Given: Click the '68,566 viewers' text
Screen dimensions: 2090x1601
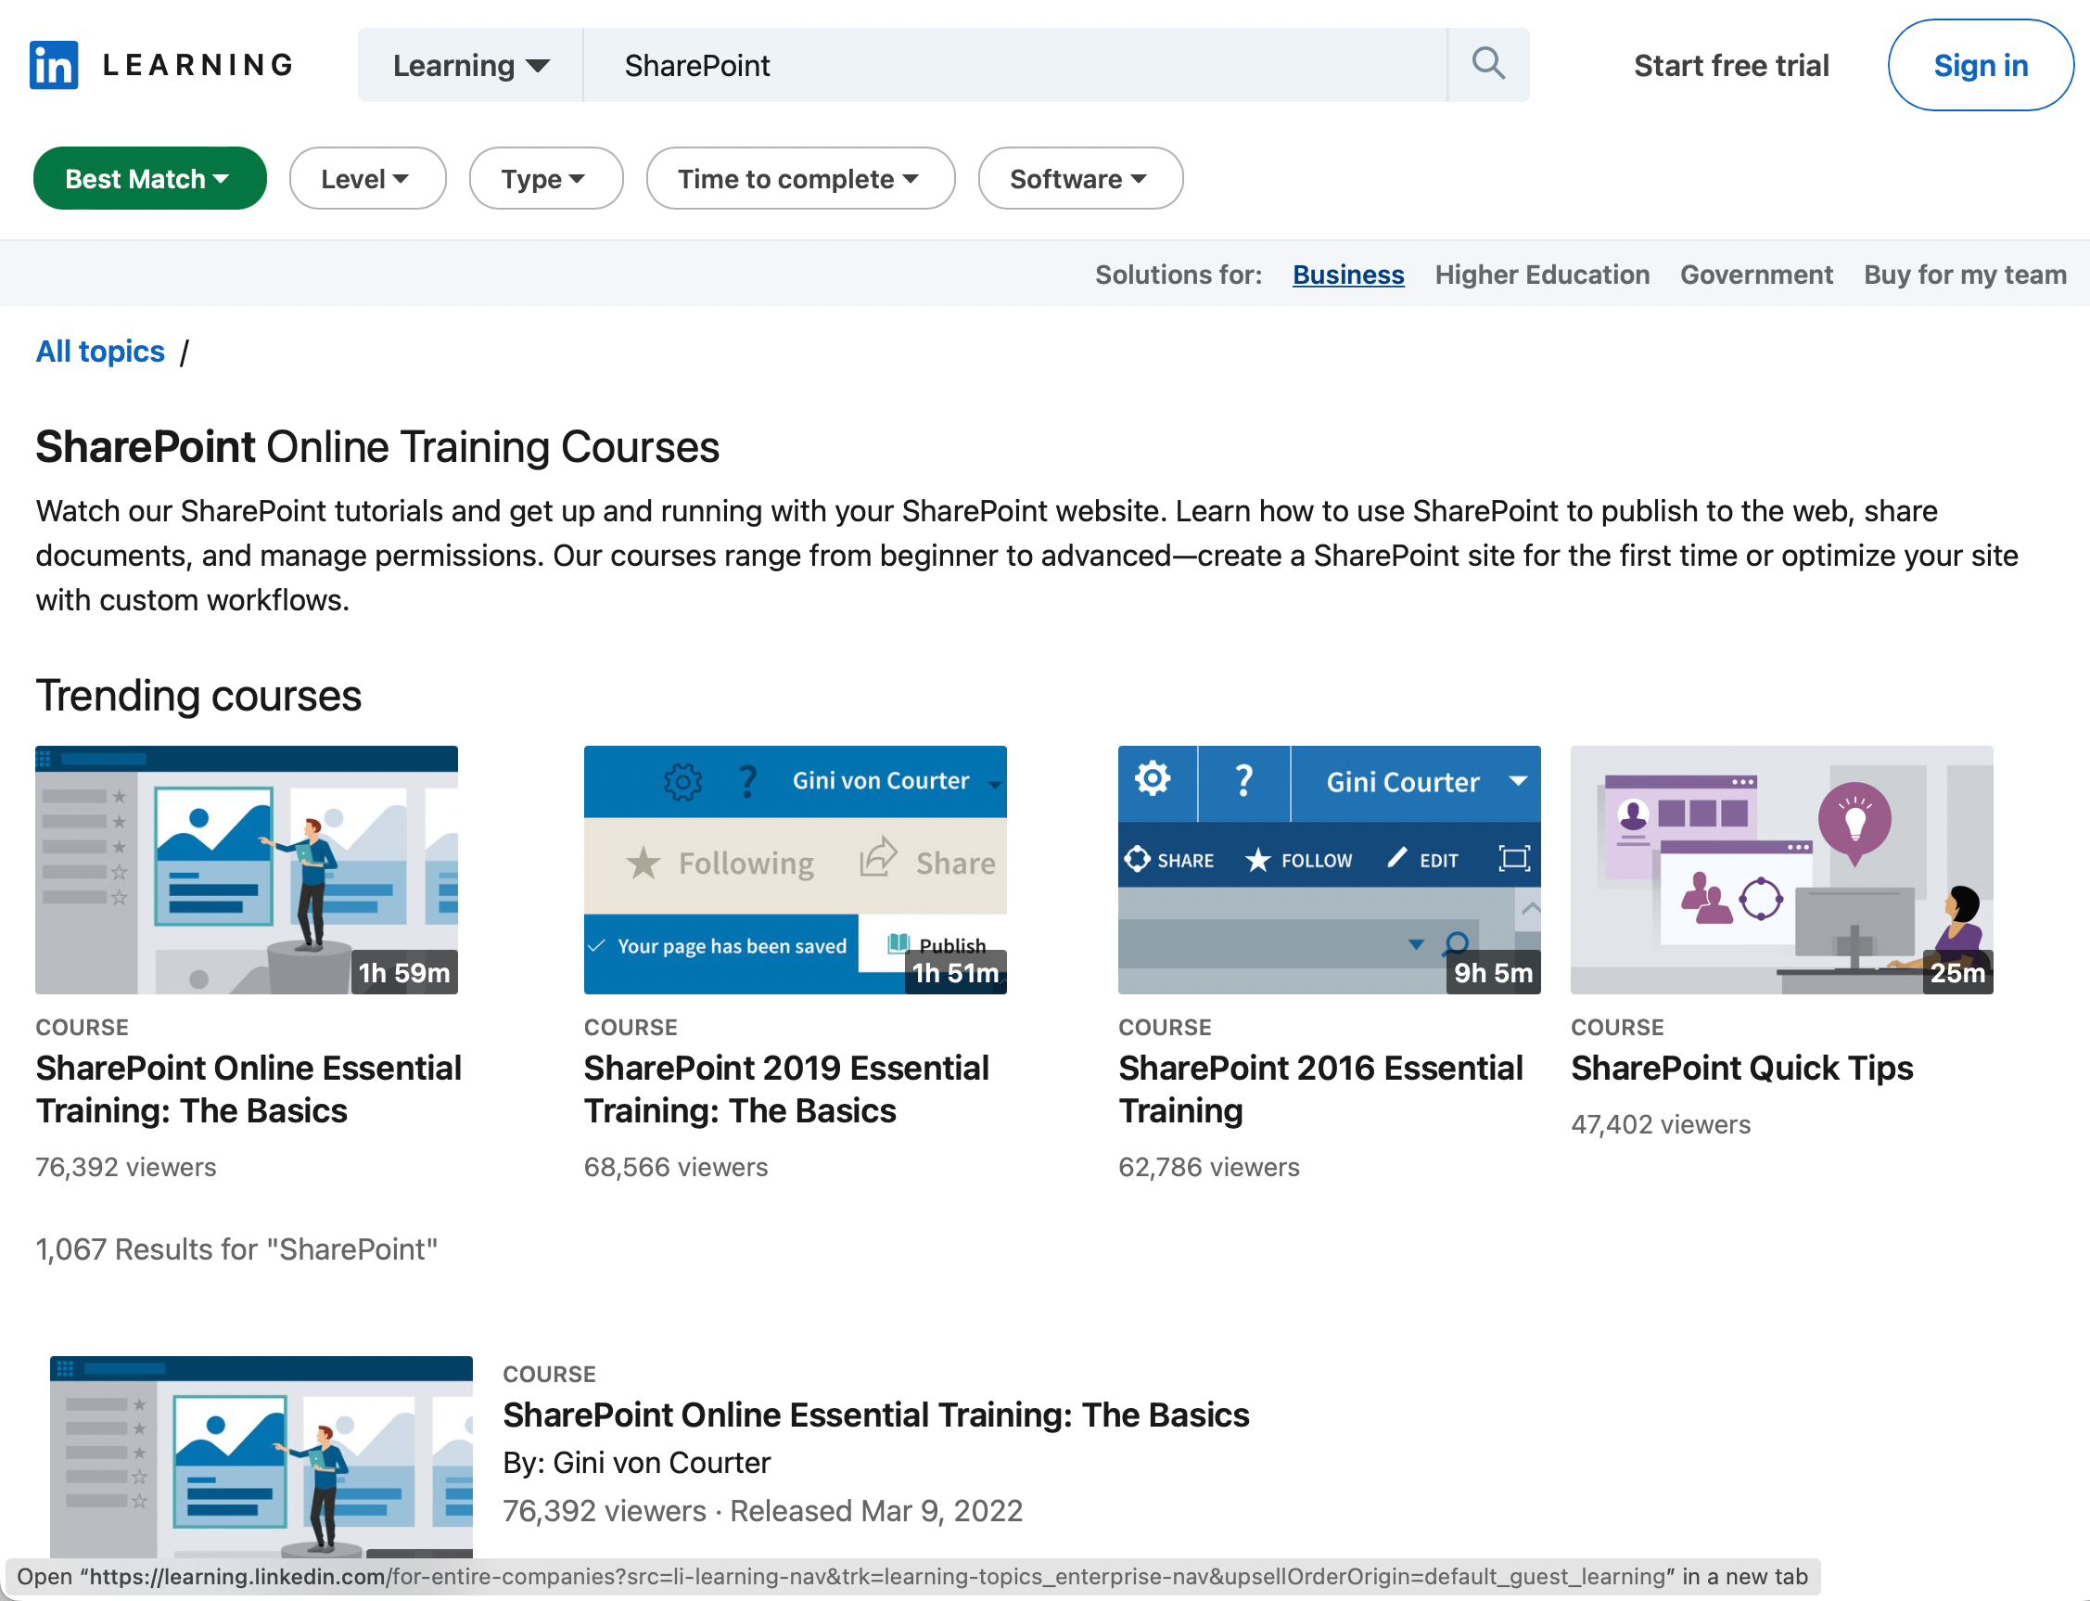Looking at the screenshot, I should coord(675,1168).
